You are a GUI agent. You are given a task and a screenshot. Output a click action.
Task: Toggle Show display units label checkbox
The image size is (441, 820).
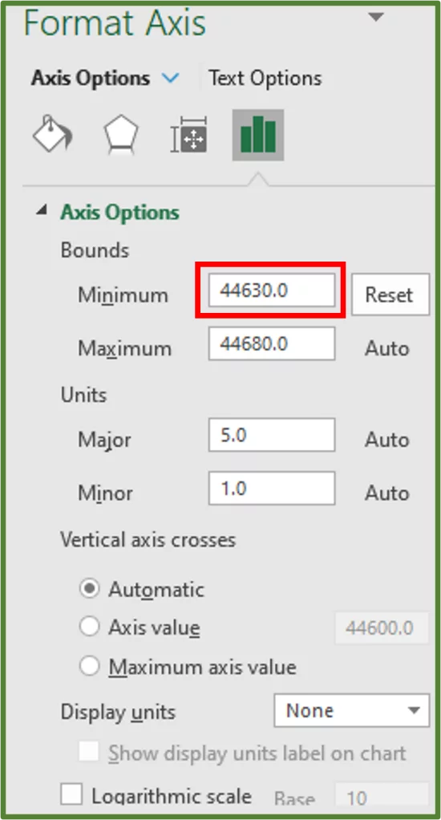click(x=89, y=753)
